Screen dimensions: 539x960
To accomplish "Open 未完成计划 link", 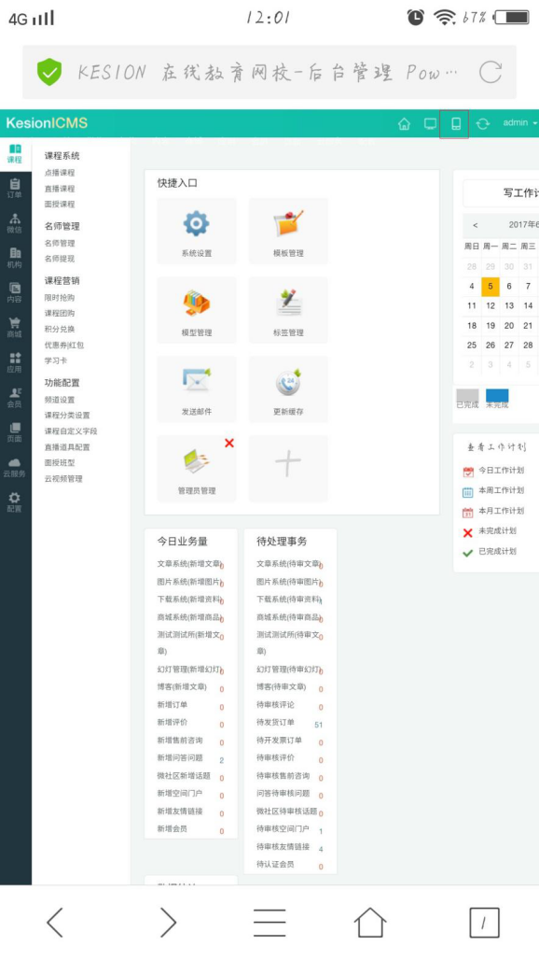I will (497, 530).
